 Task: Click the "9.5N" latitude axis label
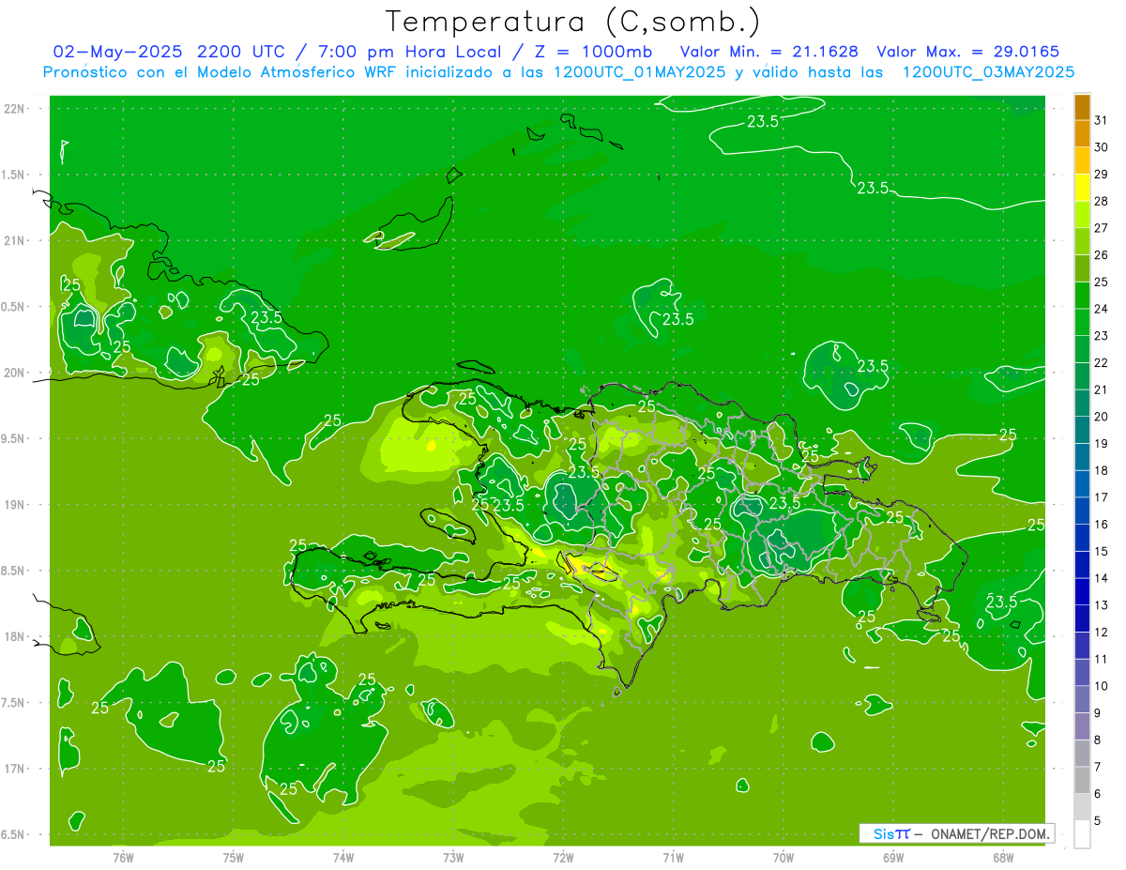click(14, 438)
